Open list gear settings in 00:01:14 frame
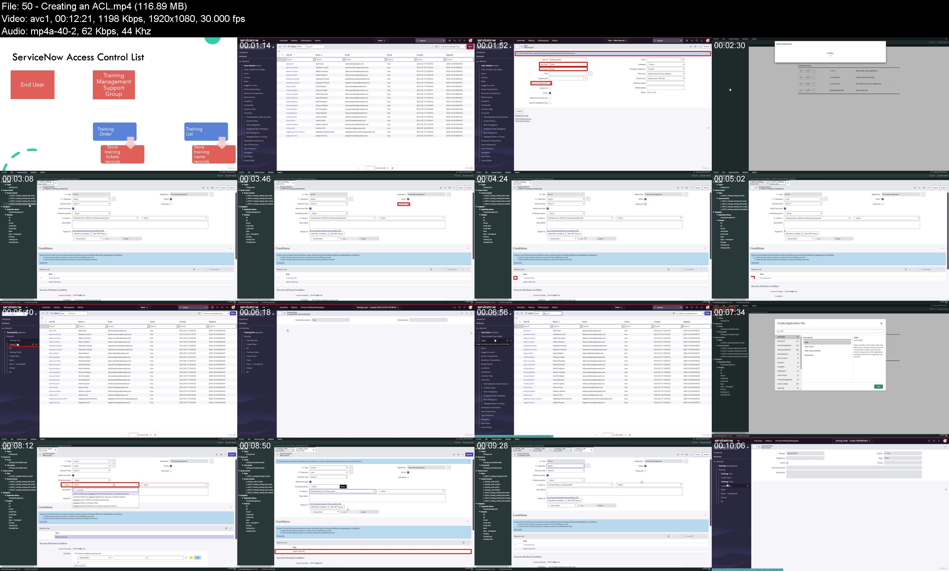The width and height of the screenshot is (949, 571). [x=437, y=47]
